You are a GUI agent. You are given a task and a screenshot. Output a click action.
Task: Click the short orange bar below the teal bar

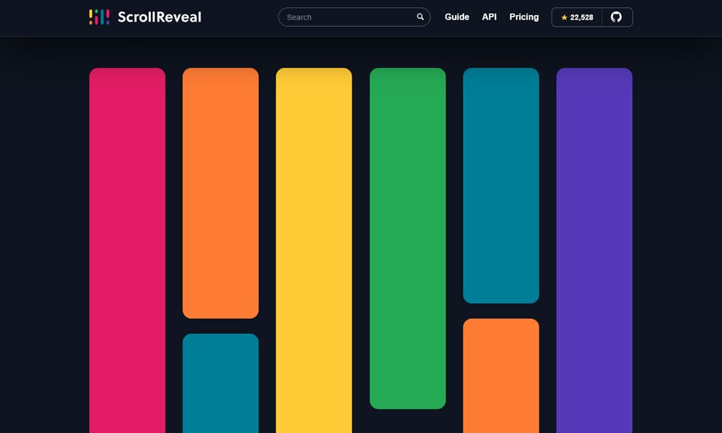point(501,375)
